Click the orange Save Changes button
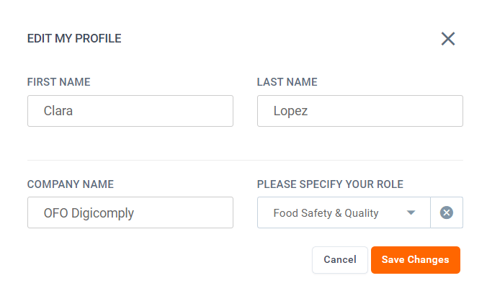 pos(415,260)
